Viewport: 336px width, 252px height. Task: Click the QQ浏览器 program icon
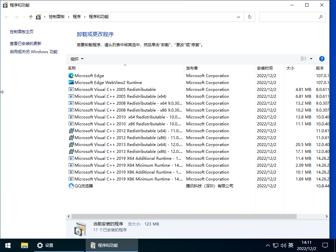click(71, 186)
